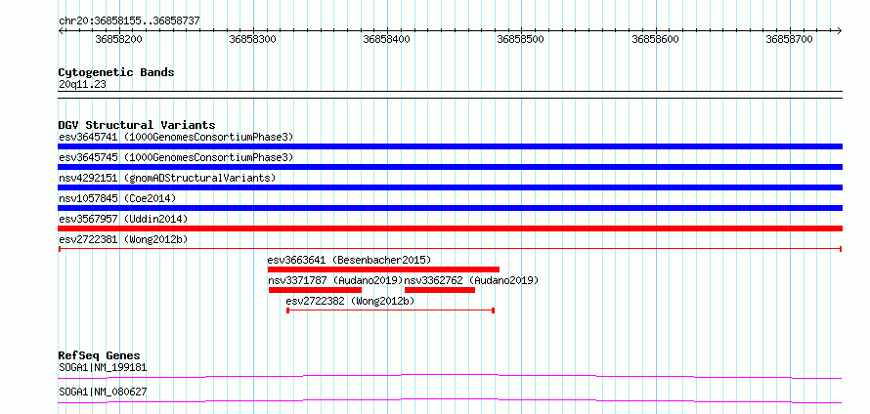The height and width of the screenshot is (414, 870).
Task: Open variant esv2722381 Wong2012b label
Action: [123, 239]
